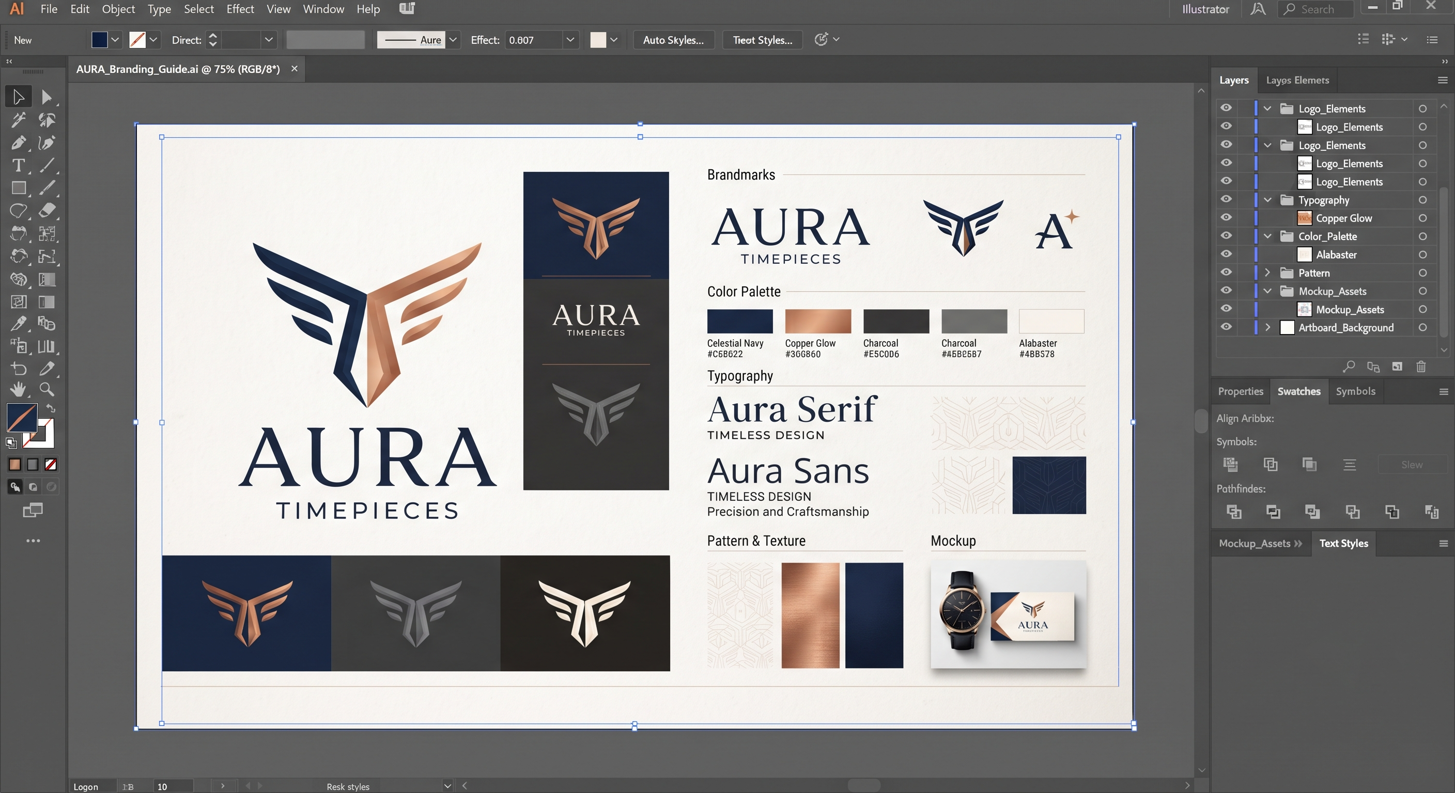Activate the Zoom magnifier tool

[x=47, y=389]
